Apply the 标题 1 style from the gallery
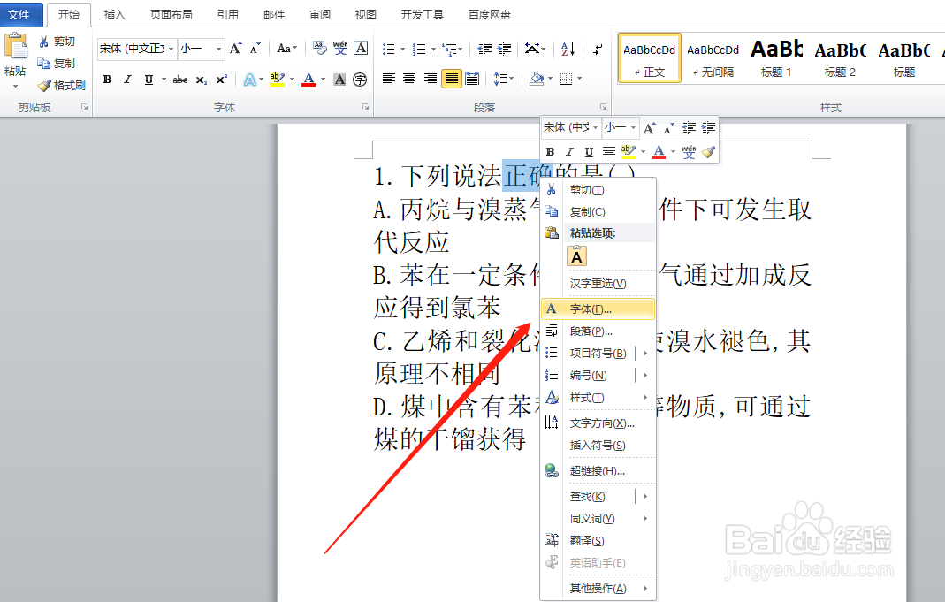 (776, 57)
